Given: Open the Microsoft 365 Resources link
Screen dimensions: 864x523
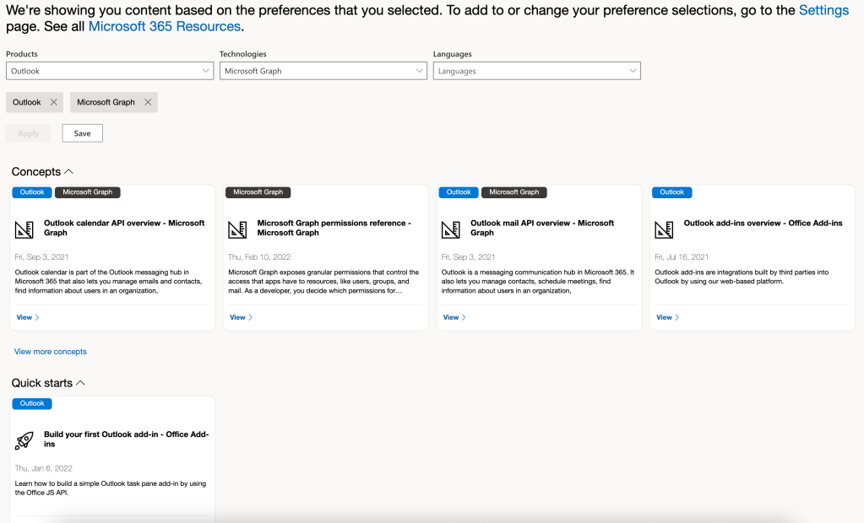Looking at the screenshot, I should click(165, 26).
